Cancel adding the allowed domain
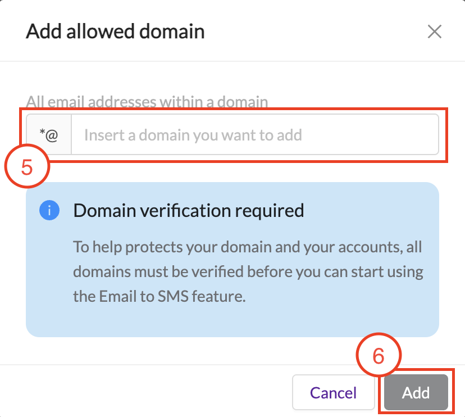 [x=334, y=392]
